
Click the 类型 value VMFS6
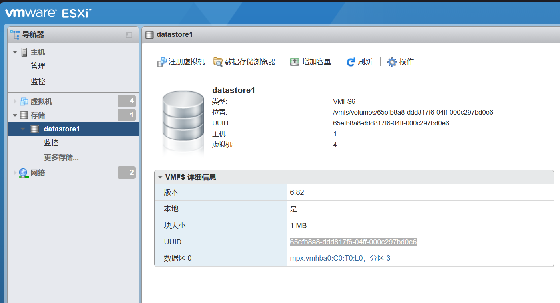coord(344,101)
